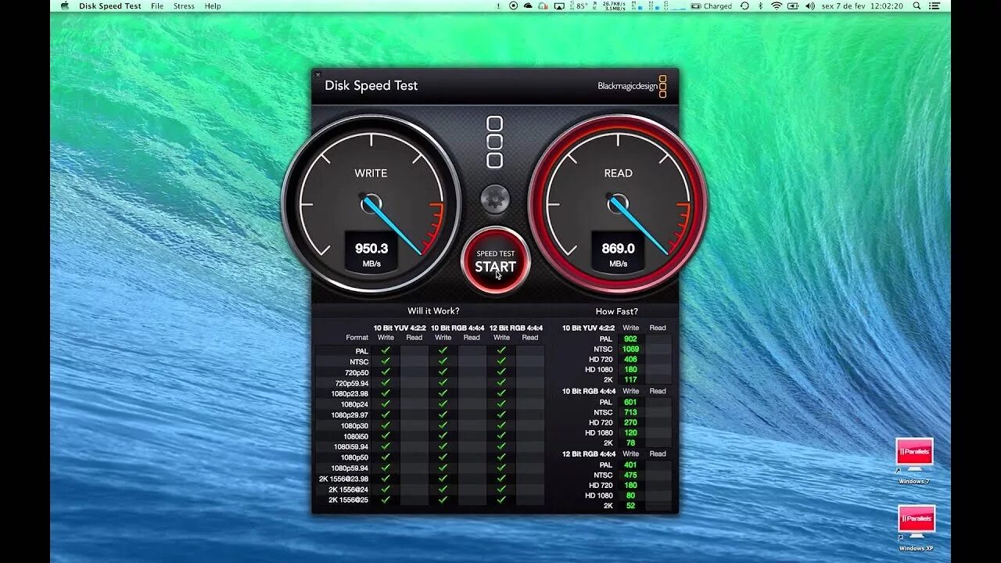Click the 'How Fast?' heading
The width and height of the screenshot is (1001, 563).
tap(616, 311)
